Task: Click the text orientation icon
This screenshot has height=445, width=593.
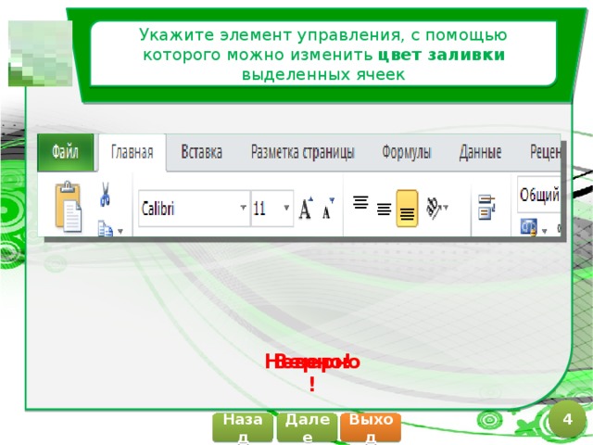Action: coord(434,208)
